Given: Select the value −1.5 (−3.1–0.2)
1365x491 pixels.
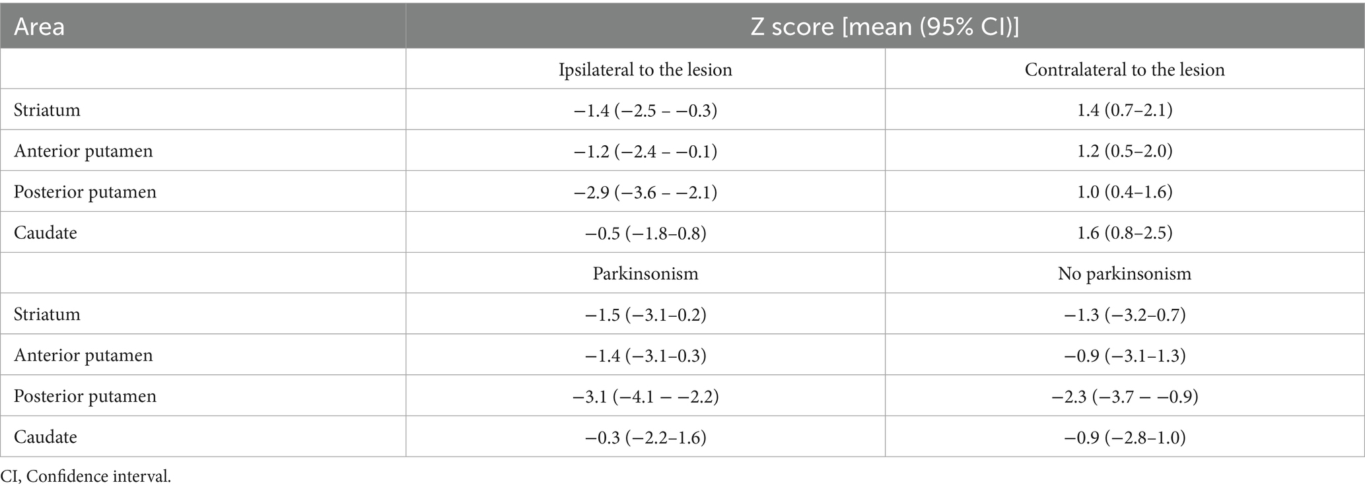Looking at the screenshot, I should coord(645,314).
